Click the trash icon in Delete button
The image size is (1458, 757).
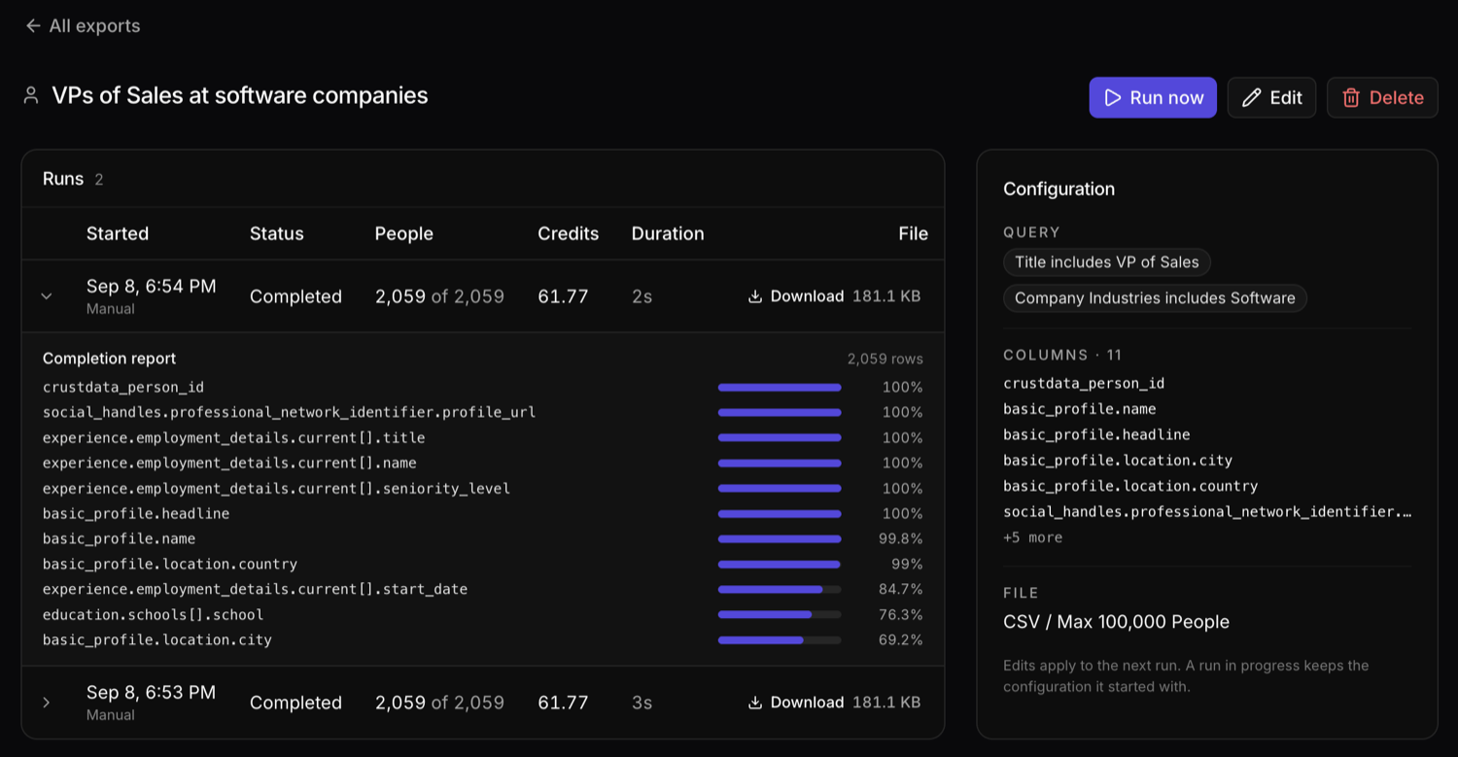[1351, 97]
